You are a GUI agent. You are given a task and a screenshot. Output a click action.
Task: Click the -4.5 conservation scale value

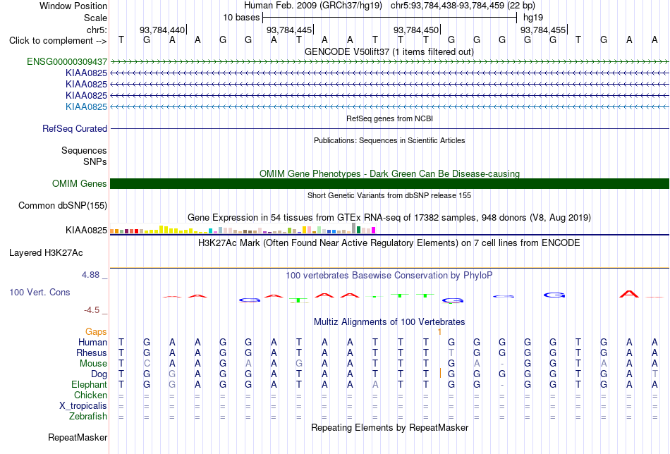pyautogui.click(x=92, y=310)
